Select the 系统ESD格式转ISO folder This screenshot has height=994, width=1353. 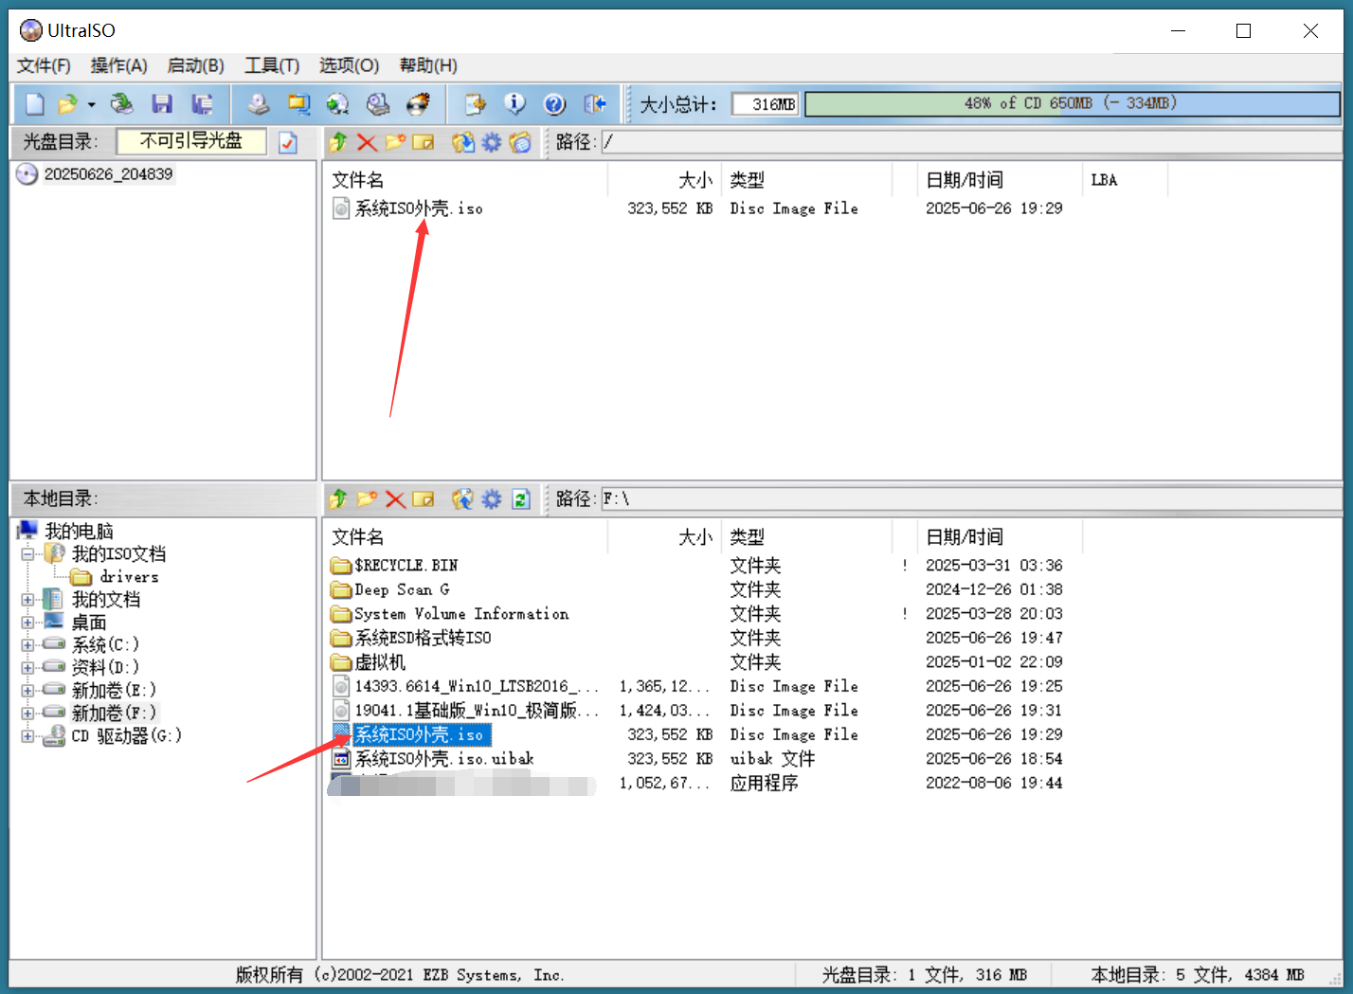(423, 638)
